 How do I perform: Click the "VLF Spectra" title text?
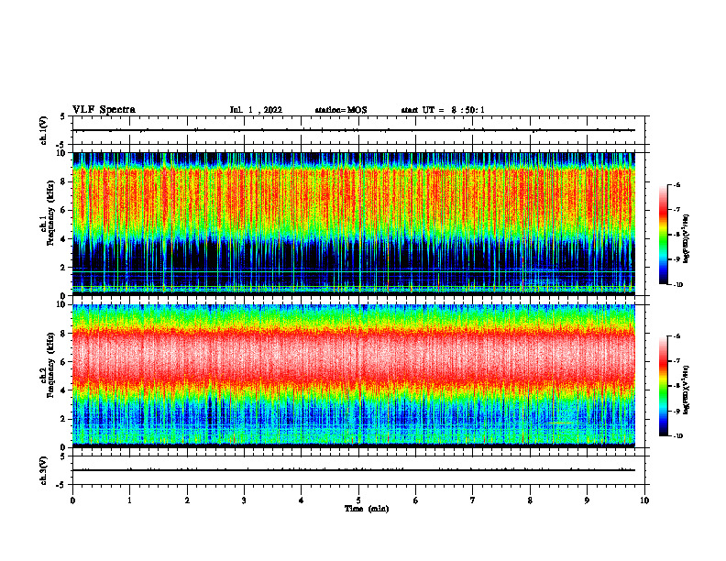point(104,110)
